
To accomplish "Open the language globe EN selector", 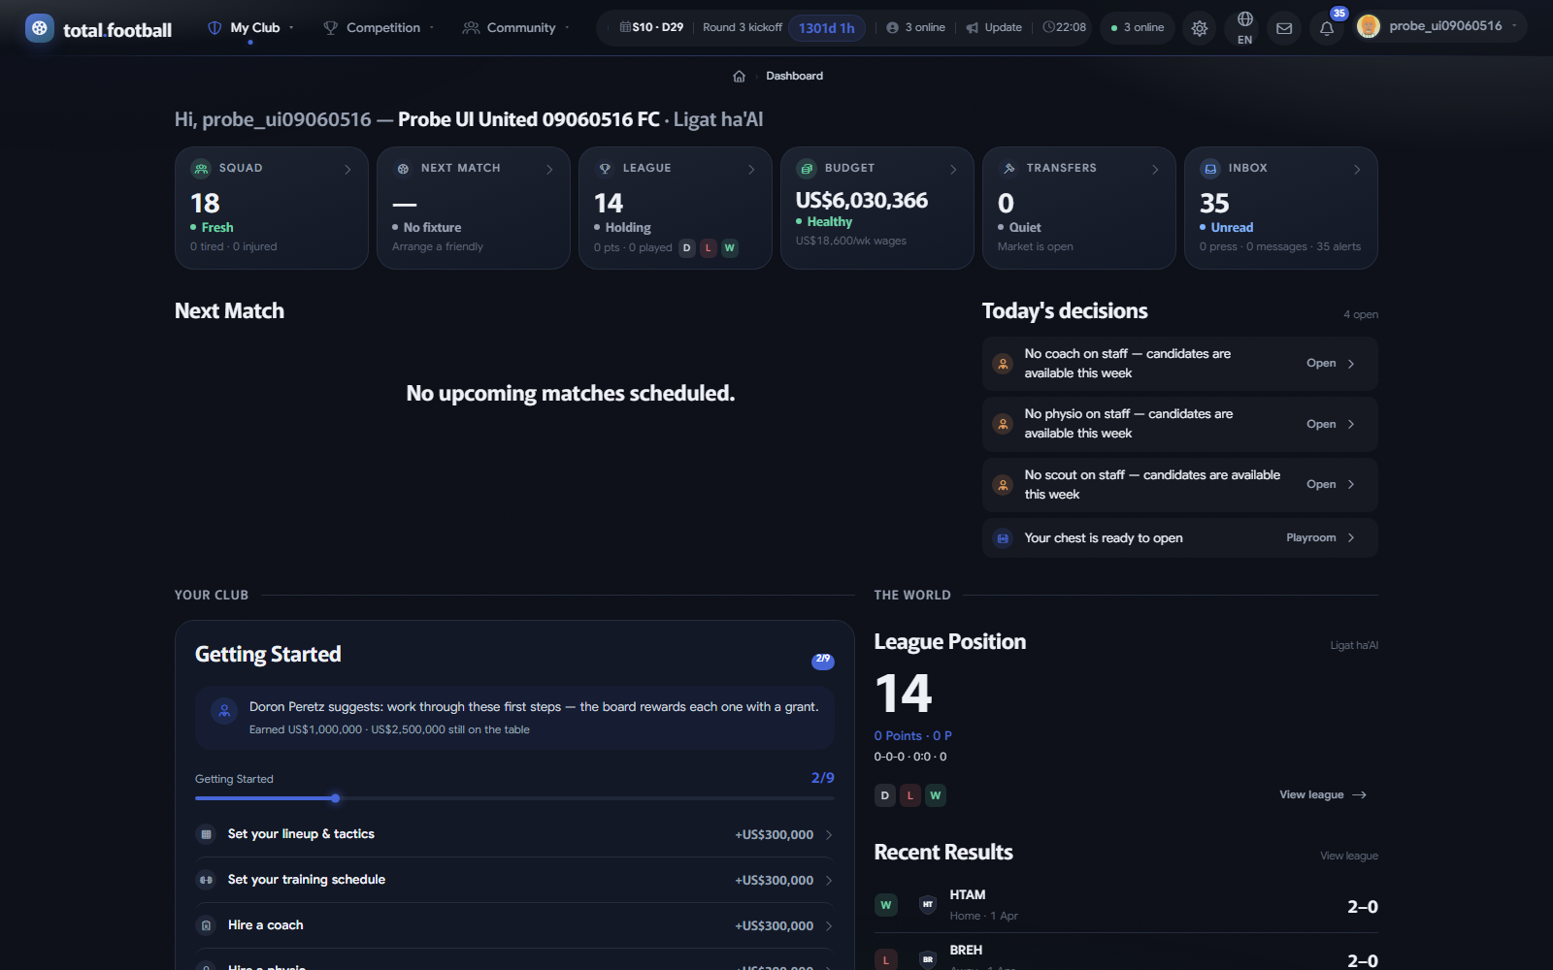I will (x=1244, y=28).
